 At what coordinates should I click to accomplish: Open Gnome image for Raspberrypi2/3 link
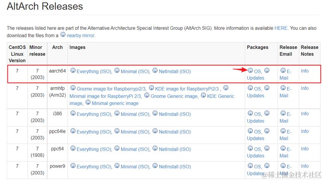[x=111, y=89]
